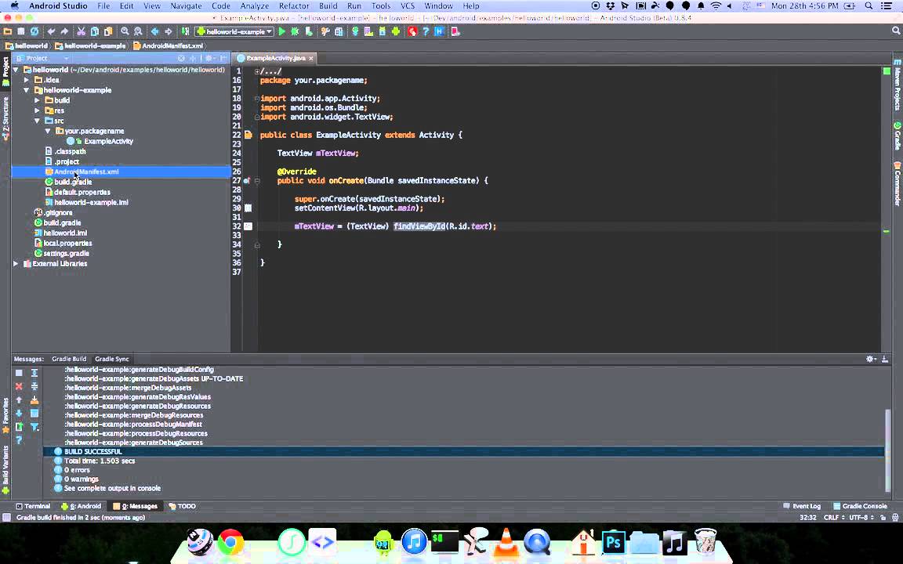Open the Analyze menu
The width and height of the screenshot is (903, 564).
(x=255, y=5)
